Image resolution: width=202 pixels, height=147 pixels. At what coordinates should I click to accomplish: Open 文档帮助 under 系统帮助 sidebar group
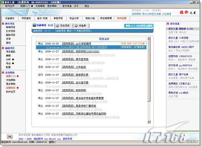click(11, 80)
